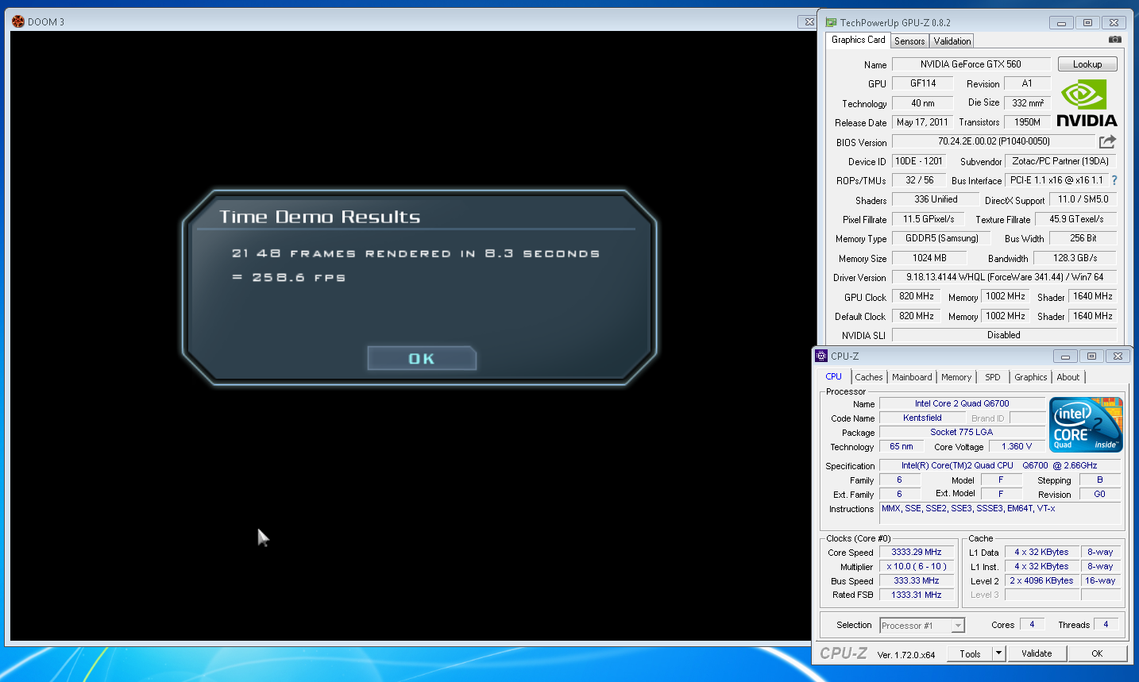Screen dimensions: 1139x682
Task: Switch to the Caches tab in CPU-Z
Action: coord(868,377)
